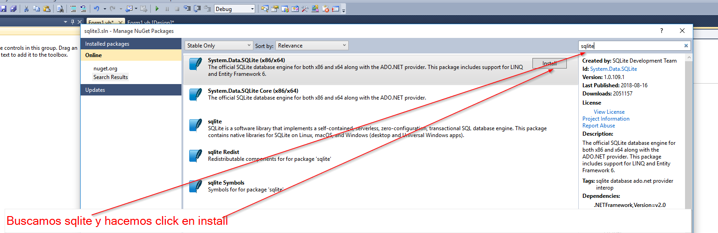This screenshot has width=718, height=233.
Task: Comment out the selected lines icon
Action: [x=73, y=9]
